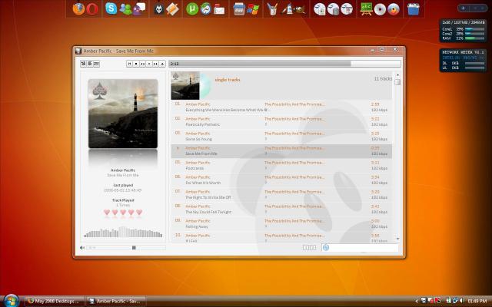Select track 09 Falling Away
This screenshot has height=307, width=492.
click(x=281, y=223)
